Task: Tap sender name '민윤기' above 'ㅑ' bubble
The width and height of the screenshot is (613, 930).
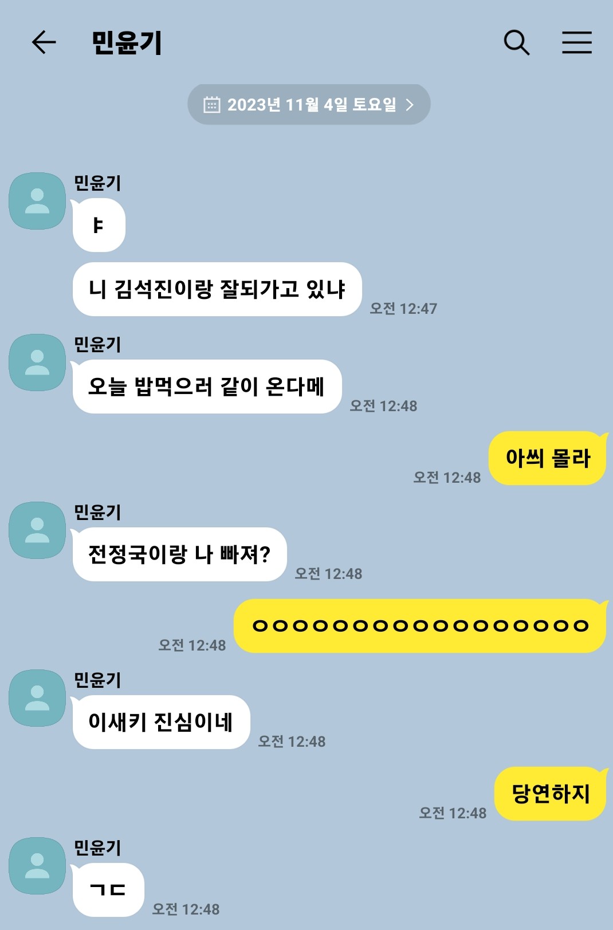Action: pos(97,183)
